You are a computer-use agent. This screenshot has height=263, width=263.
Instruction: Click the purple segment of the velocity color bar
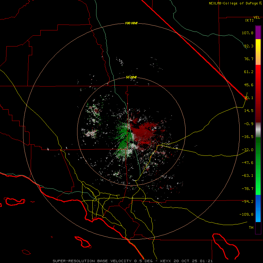258,32
